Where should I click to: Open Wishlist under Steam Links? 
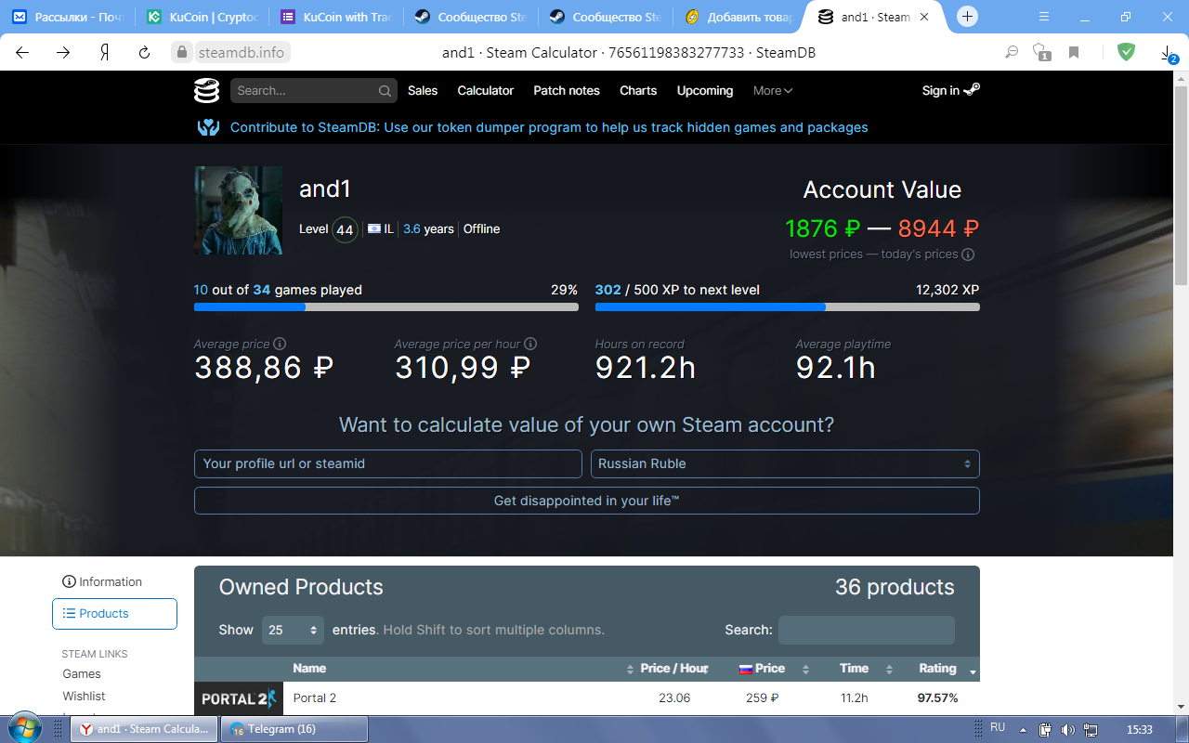[84, 697]
